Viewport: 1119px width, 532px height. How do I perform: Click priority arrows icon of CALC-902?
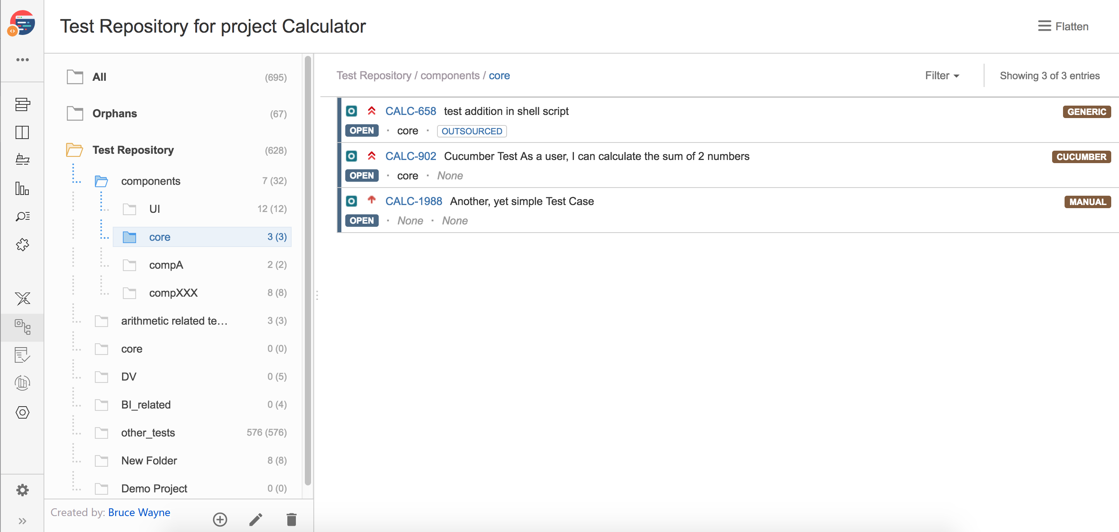point(371,156)
